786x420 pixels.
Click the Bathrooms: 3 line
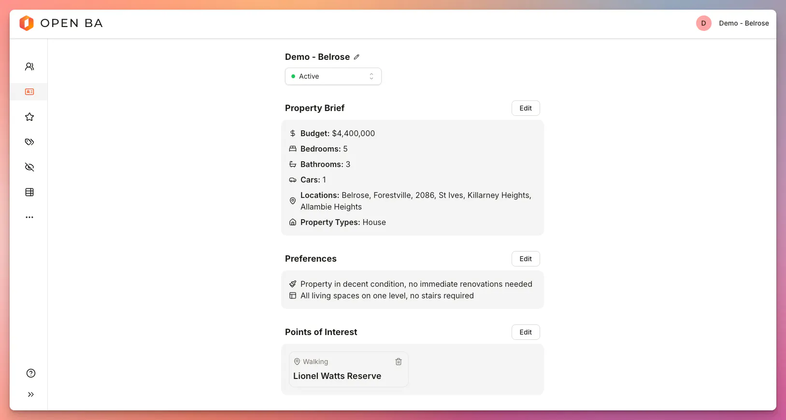pyautogui.click(x=325, y=164)
